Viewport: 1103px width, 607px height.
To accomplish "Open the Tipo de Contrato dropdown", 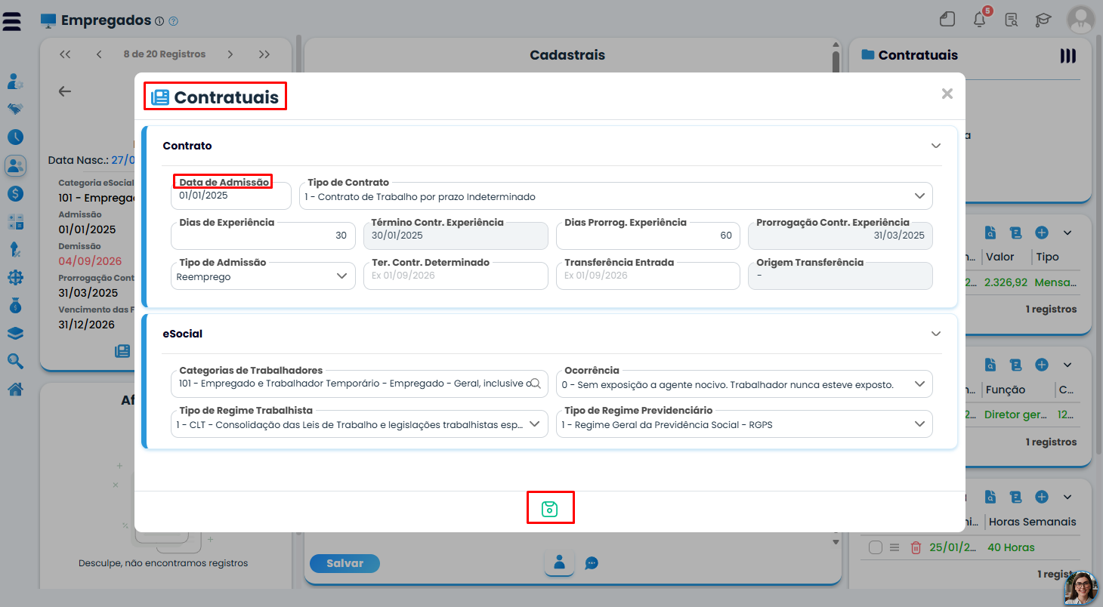I will click(x=616, y=196).
